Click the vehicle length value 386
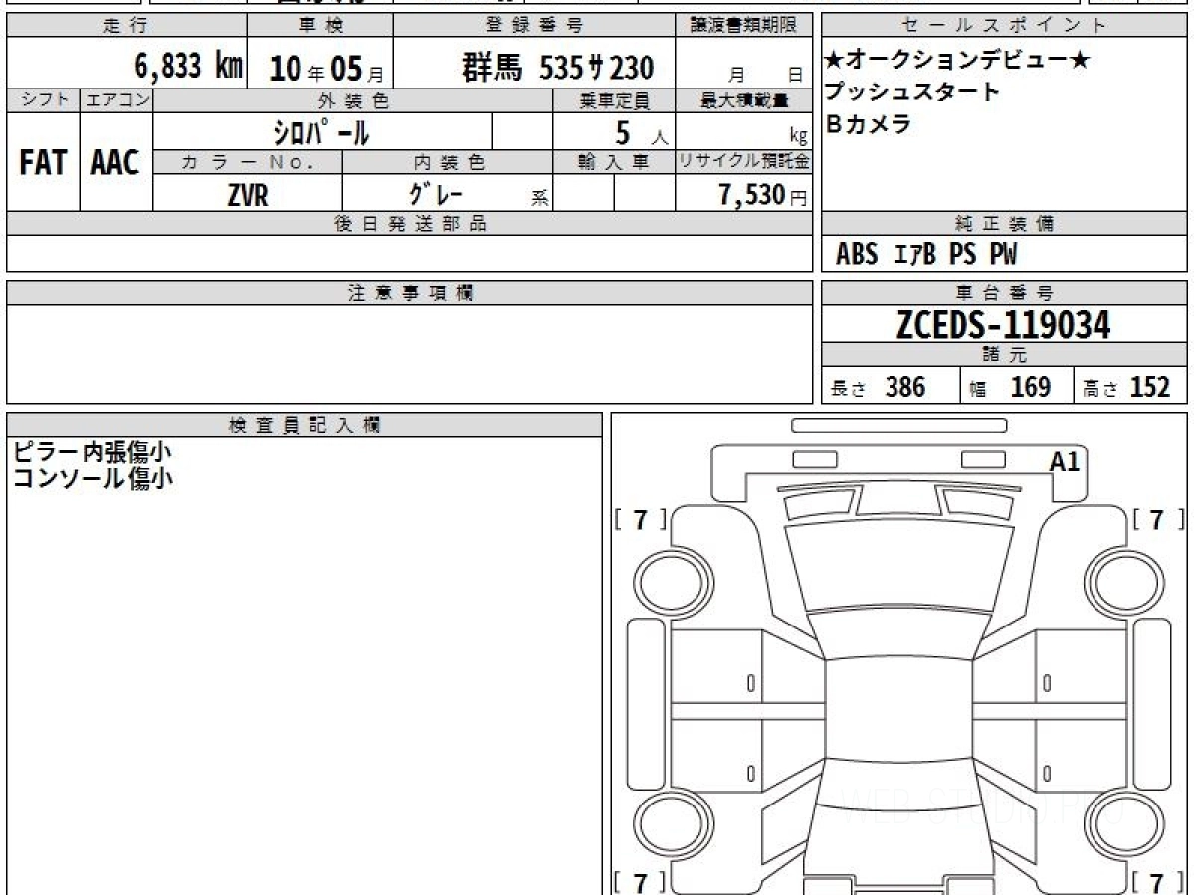Image resolution: width=1194 pixels, height=895 pixels. [x=904, y=387]
